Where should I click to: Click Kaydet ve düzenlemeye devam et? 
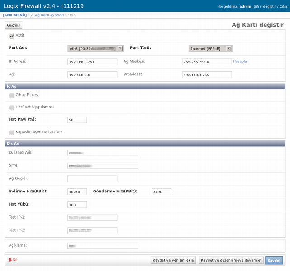231,260
